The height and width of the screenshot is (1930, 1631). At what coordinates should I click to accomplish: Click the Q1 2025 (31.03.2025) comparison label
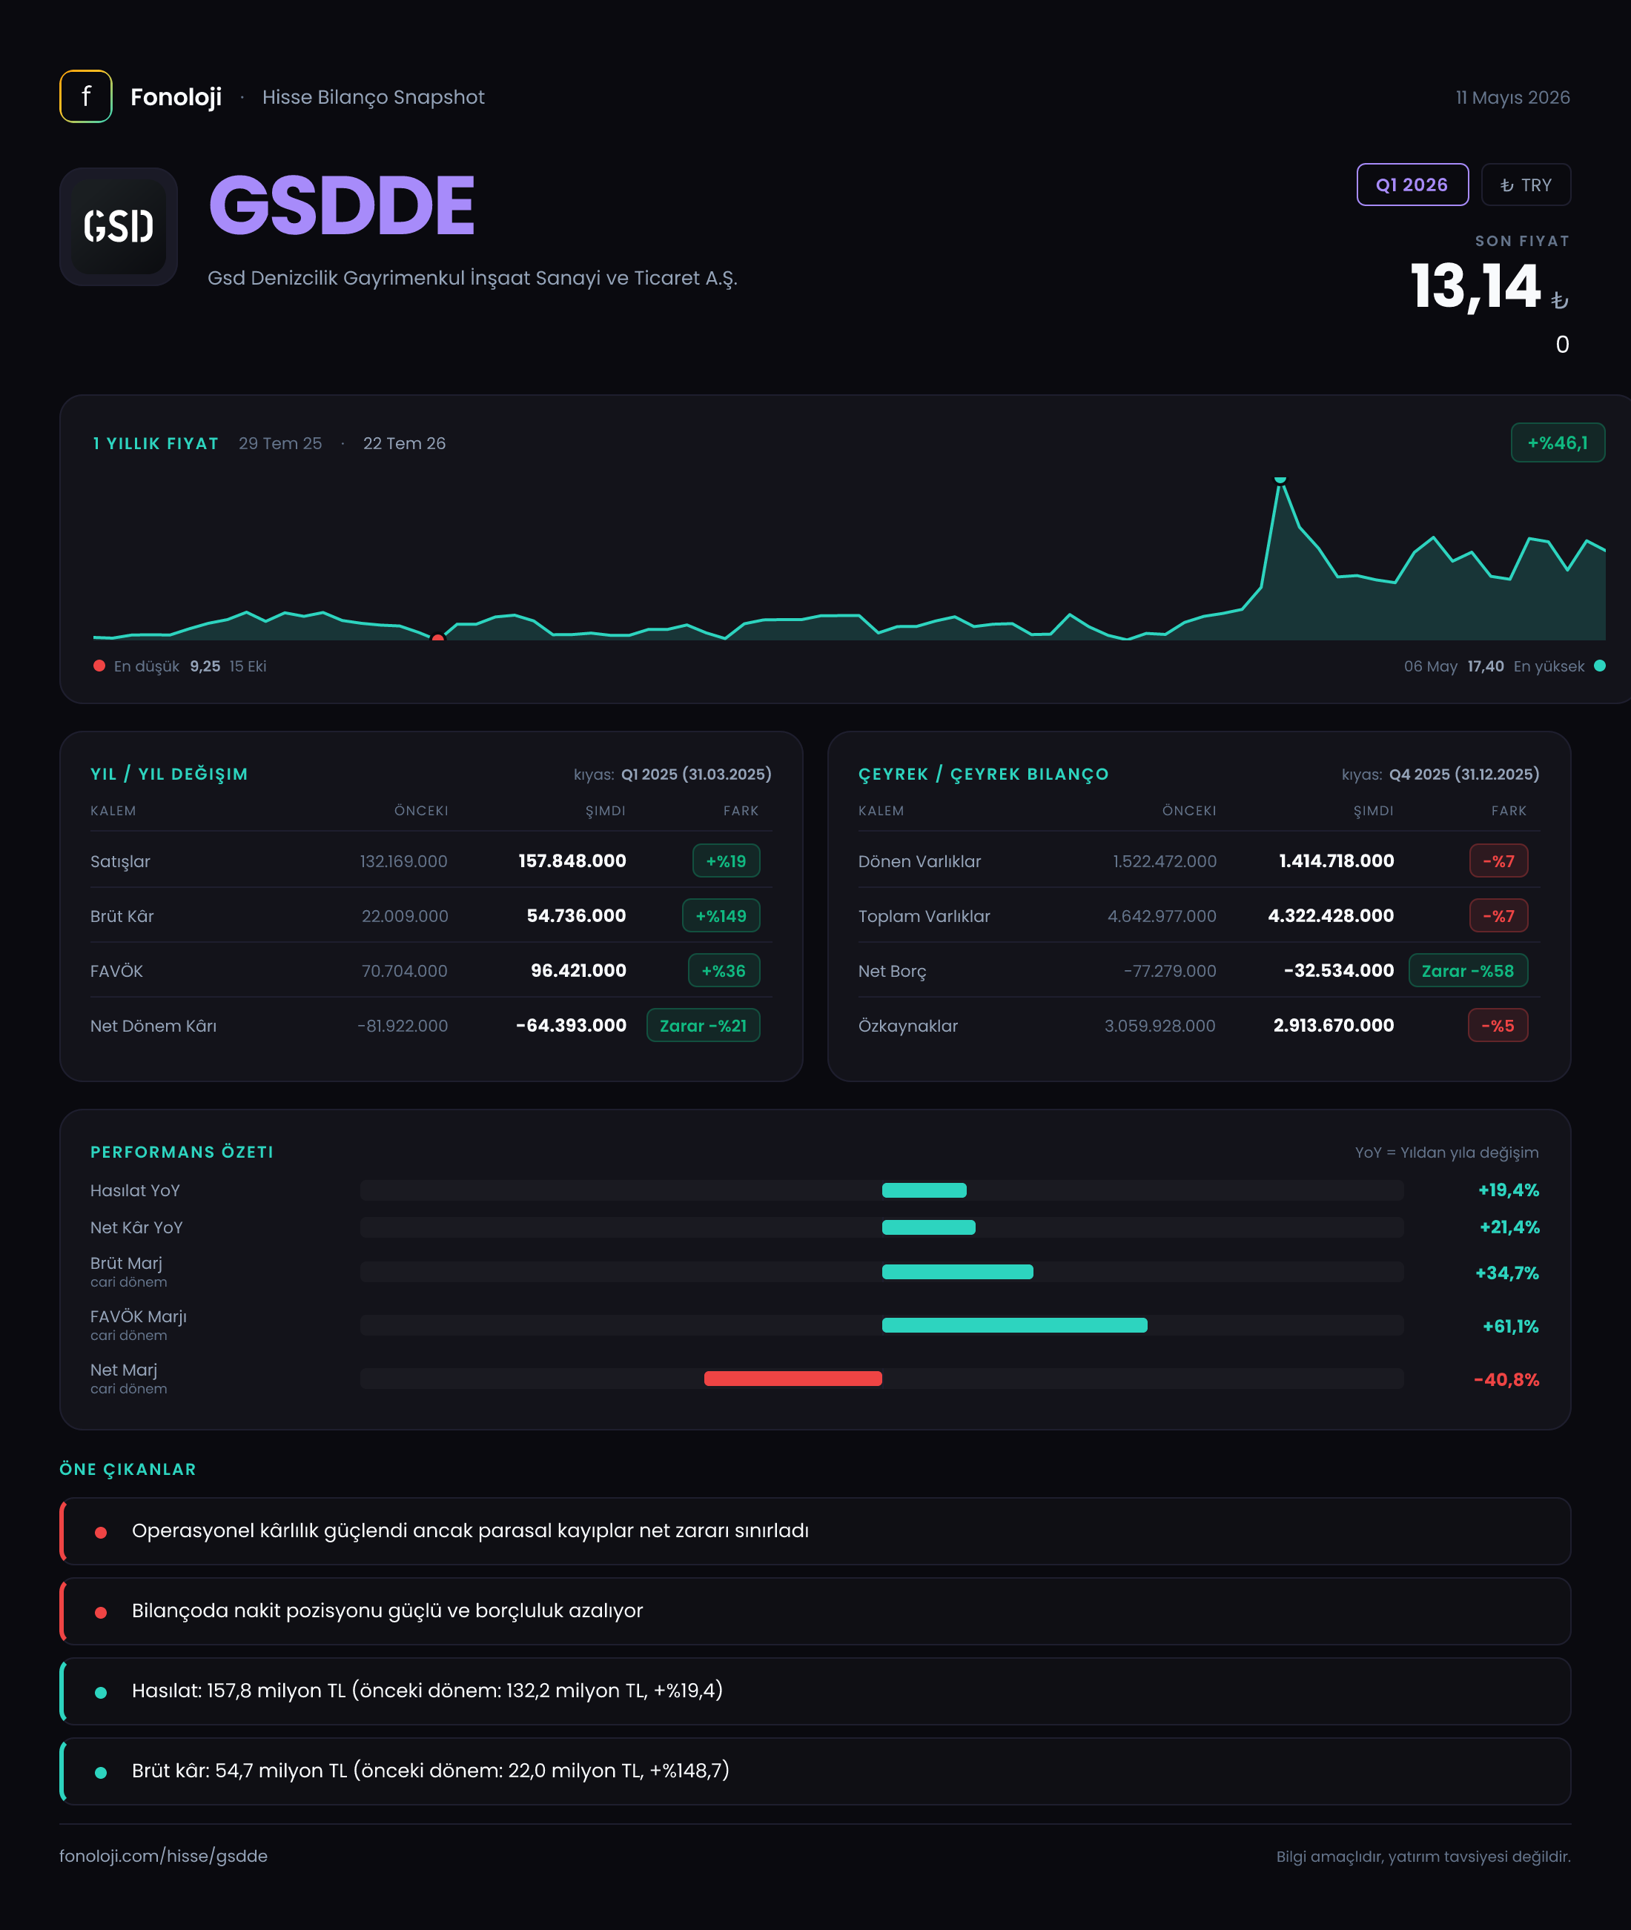click(x=696, y=775)
